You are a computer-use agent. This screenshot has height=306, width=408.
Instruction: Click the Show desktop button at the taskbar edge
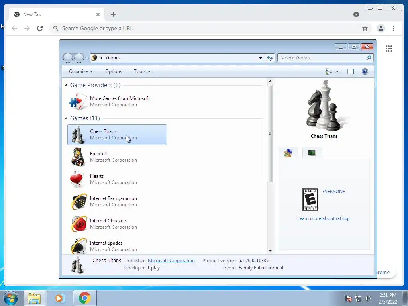tap(405, 298)
